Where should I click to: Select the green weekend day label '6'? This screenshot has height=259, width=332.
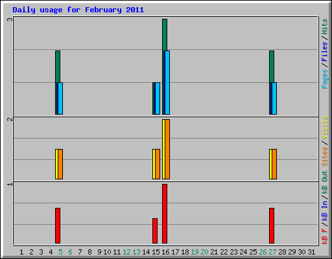coord(70,252)
